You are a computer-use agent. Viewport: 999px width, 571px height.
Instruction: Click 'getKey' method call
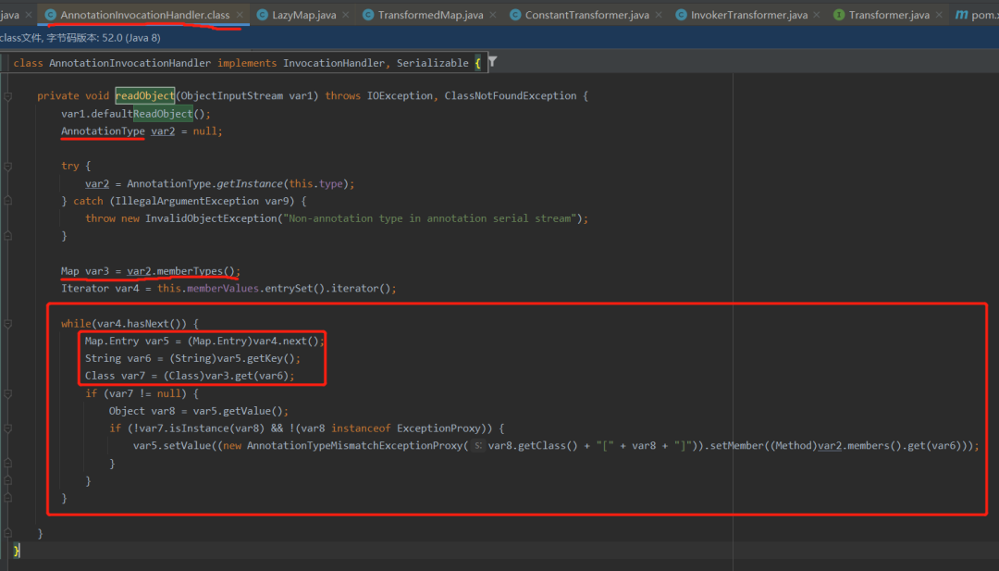coord(265,358)
